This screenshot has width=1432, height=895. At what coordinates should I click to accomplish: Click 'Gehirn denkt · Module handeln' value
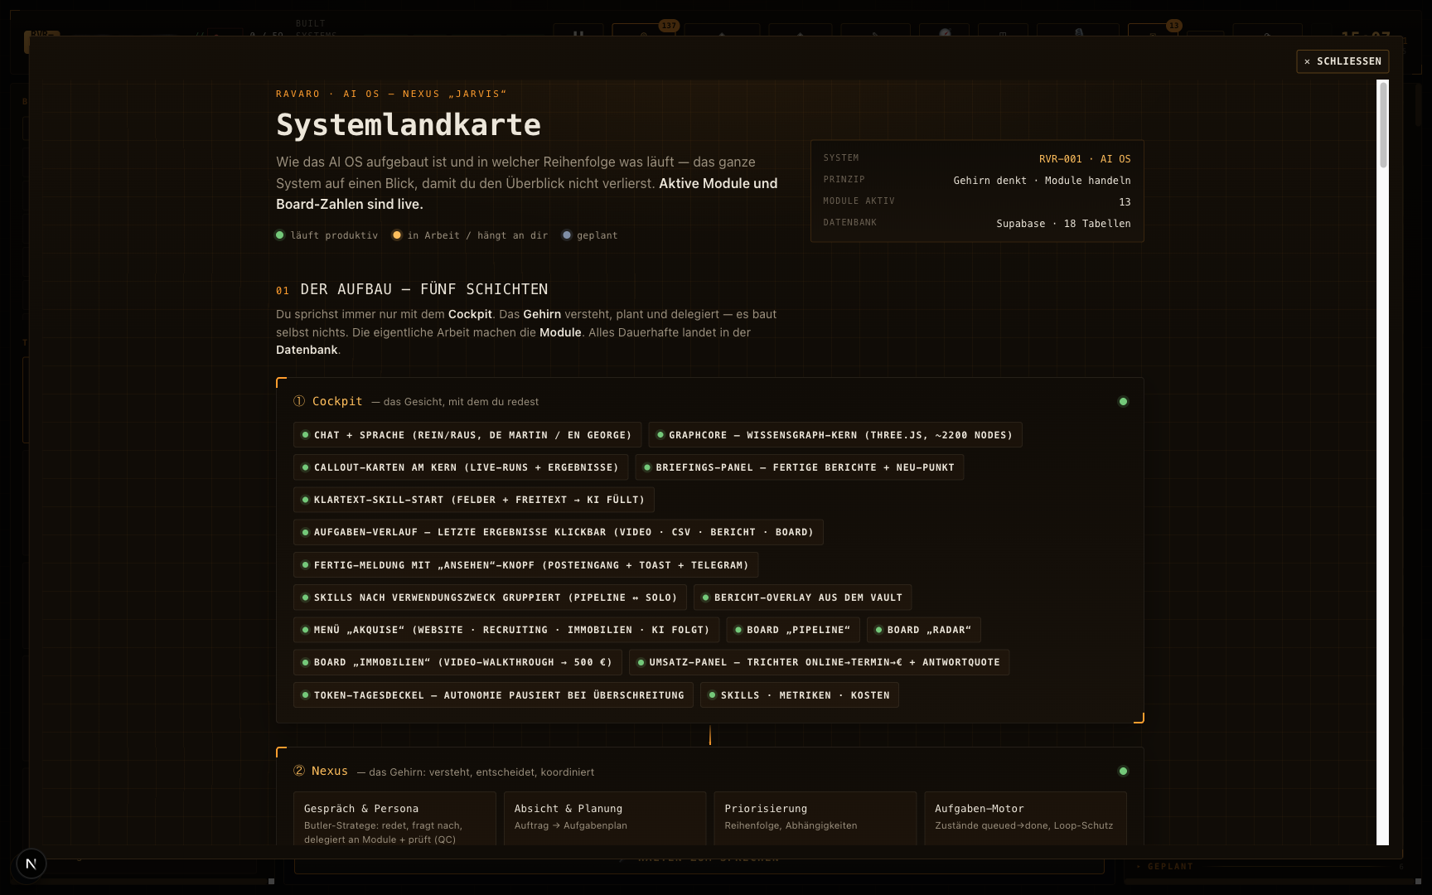[1042, 181]
